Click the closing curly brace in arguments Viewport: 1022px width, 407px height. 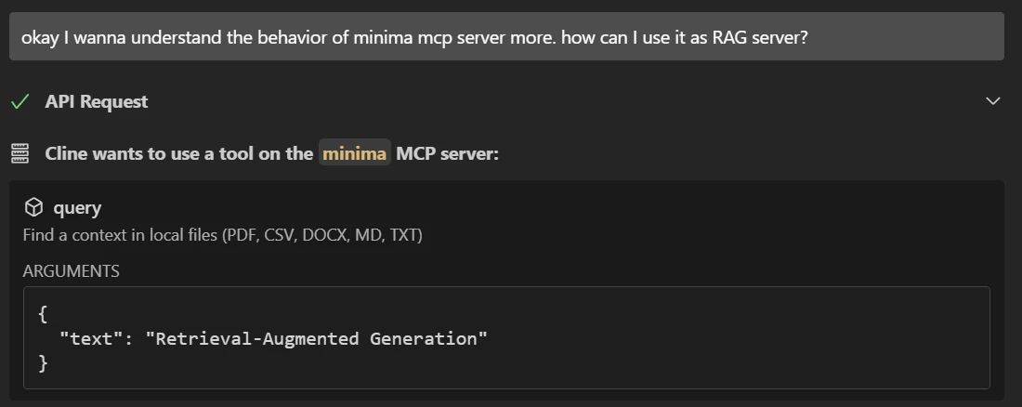pyautogui.click(x=43, y=363)
